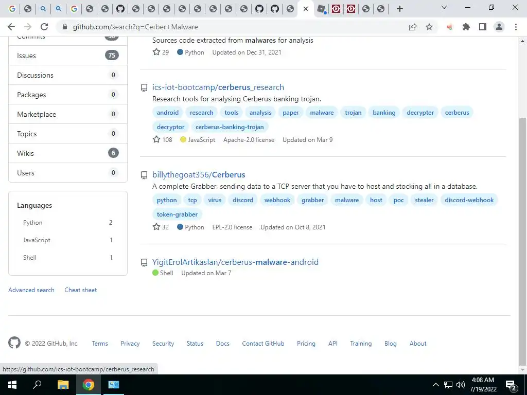Select the android topic tag
This screenshot has height=395, width=527.
coord(168,113)
